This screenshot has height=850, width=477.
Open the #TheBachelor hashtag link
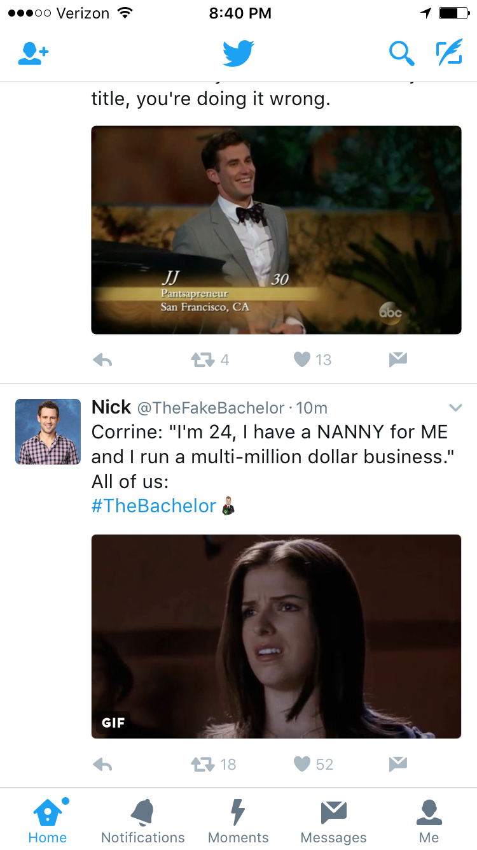pos(154,506)
